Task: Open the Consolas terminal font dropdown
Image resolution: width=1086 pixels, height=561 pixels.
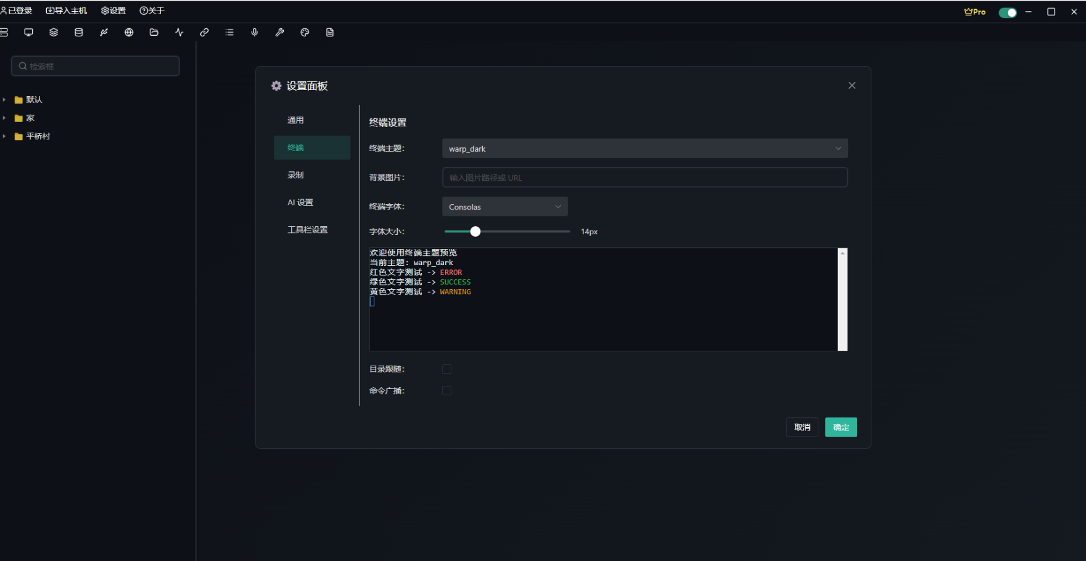Action: click(x=504, y=207)
